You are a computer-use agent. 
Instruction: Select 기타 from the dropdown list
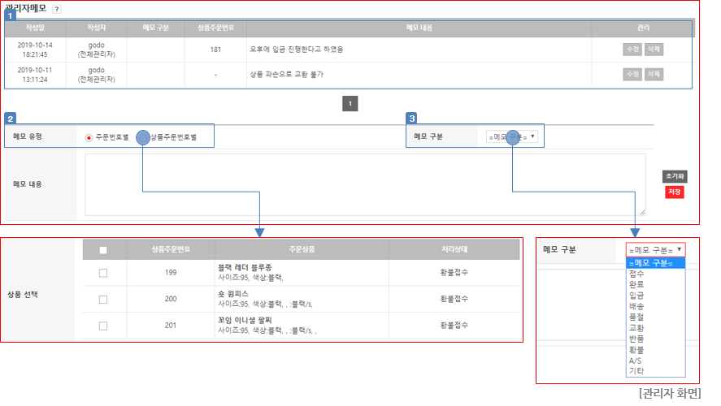point(656,371)
